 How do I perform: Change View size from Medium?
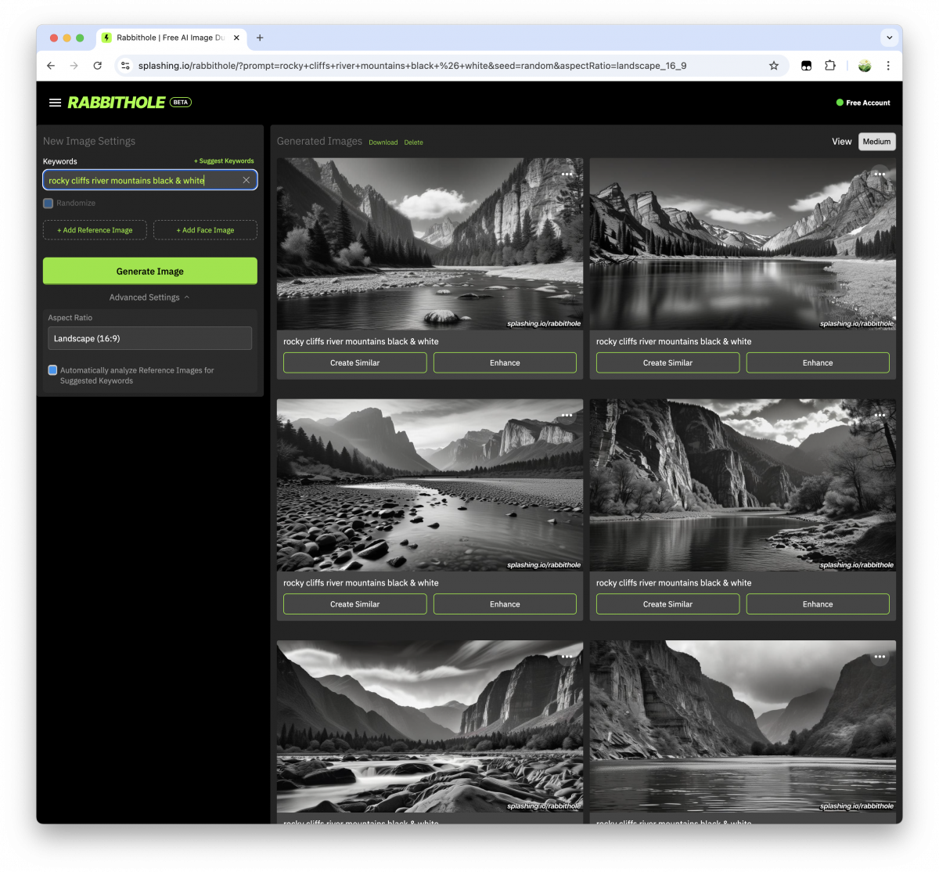[x=876, y=142]
